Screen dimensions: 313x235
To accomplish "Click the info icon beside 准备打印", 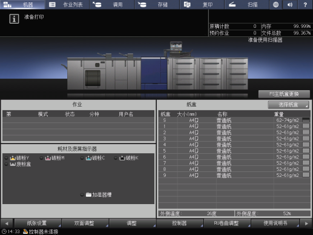I will [14, 19].
